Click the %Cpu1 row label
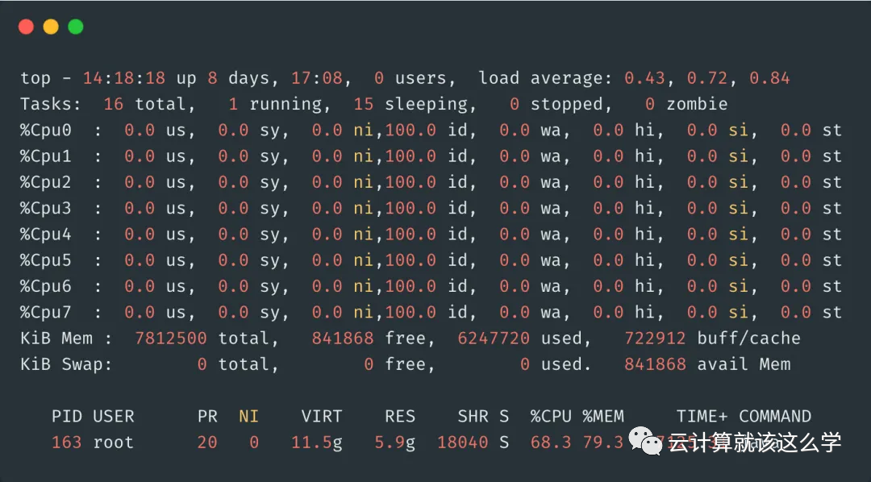 point(46,156)
